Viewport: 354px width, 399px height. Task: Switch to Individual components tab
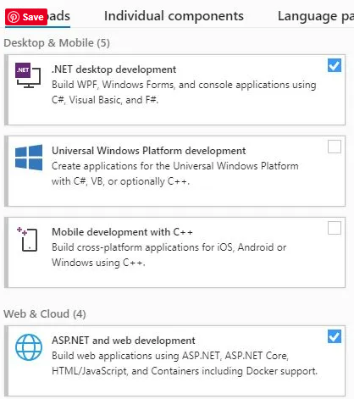[174, 16]
